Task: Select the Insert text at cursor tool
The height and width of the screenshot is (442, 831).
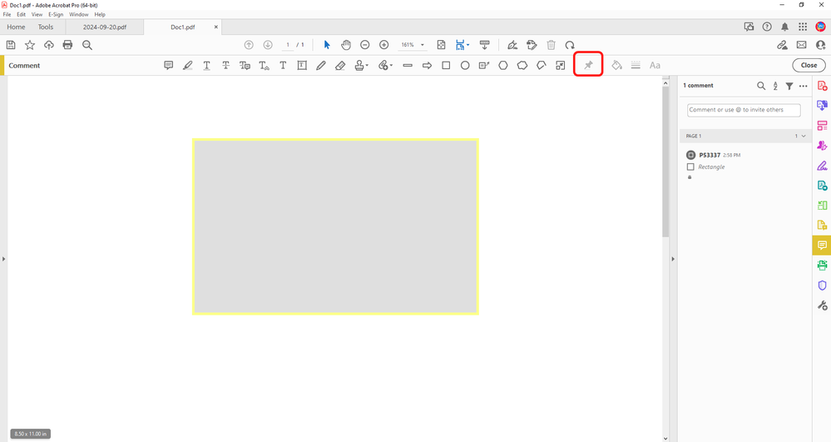Action: pos(264,65)
